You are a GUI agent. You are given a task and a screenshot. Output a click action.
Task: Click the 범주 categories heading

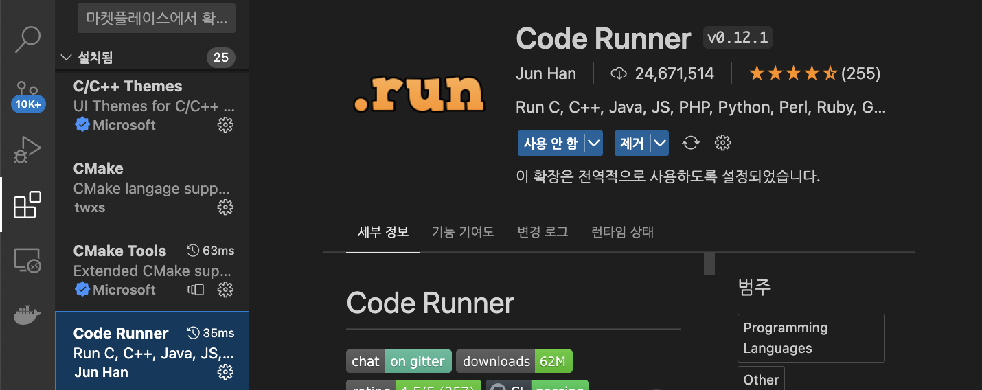[x=755, y=286]
